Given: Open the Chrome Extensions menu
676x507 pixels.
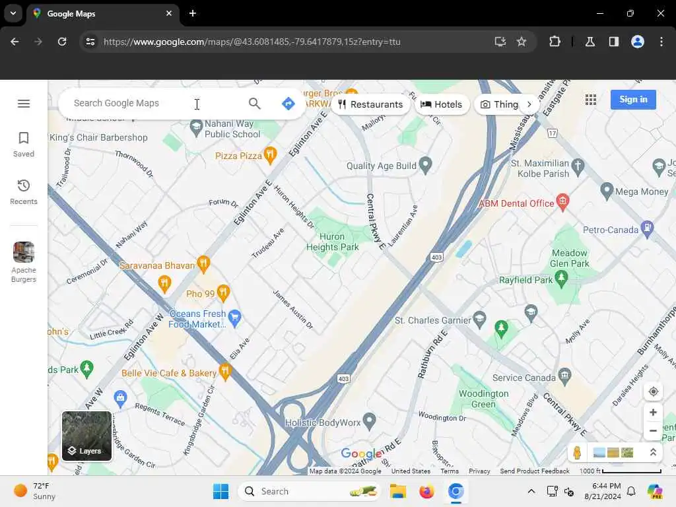Looking at the screenshot, I should [555, 42].
